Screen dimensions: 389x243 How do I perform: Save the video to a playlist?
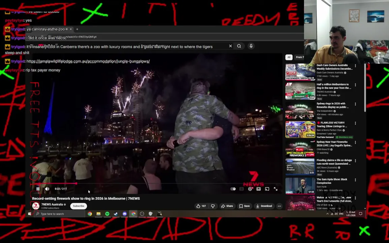[244, 206]
